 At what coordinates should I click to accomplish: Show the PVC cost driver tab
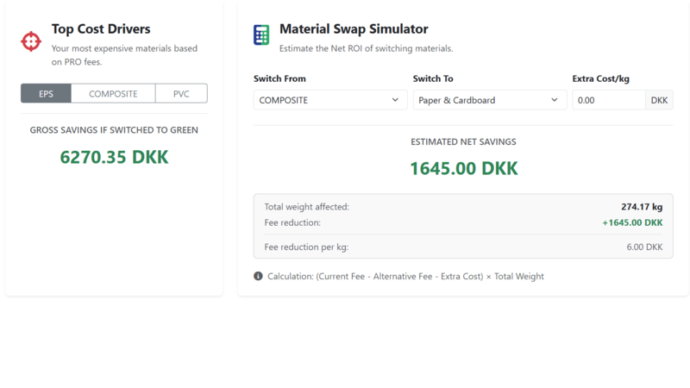pyautogui.click(x=181, y=93)
